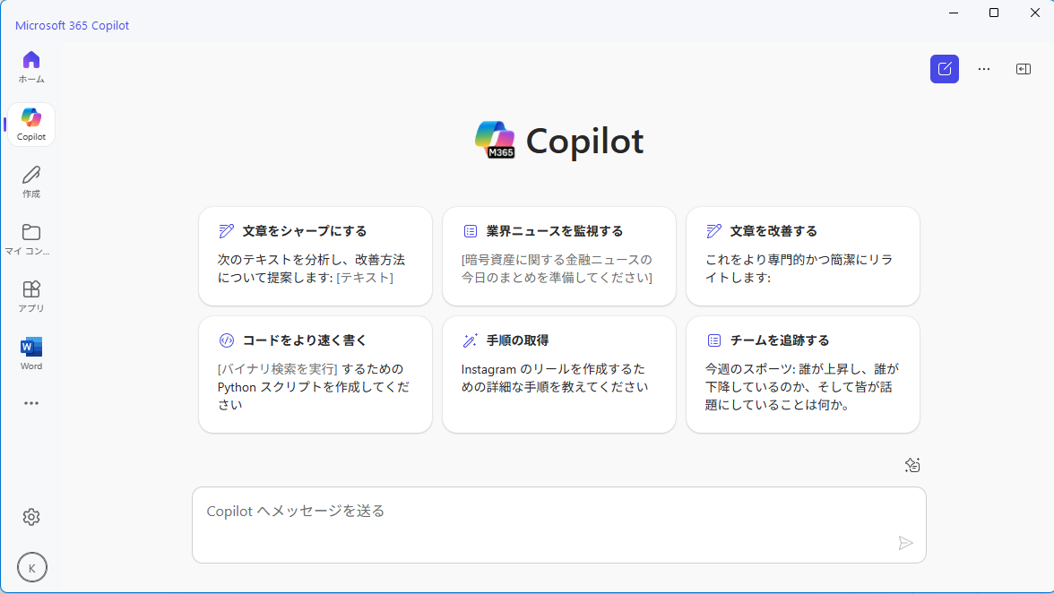The image size is (1054, 594).
Task: Show more sidebar apps via ellipsis
Action: click(x=30, y=403)
